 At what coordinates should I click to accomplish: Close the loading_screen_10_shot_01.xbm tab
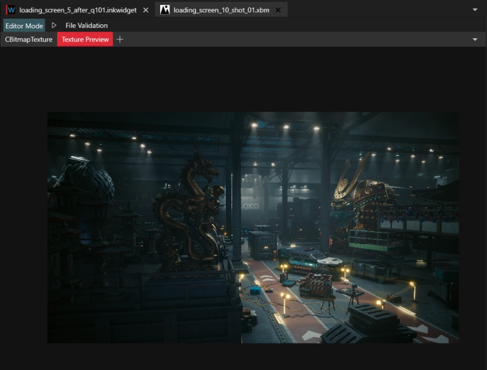278,10
